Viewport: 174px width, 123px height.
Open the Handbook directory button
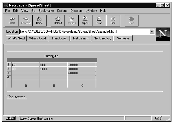pyautogui.click(x=59, y=38)
